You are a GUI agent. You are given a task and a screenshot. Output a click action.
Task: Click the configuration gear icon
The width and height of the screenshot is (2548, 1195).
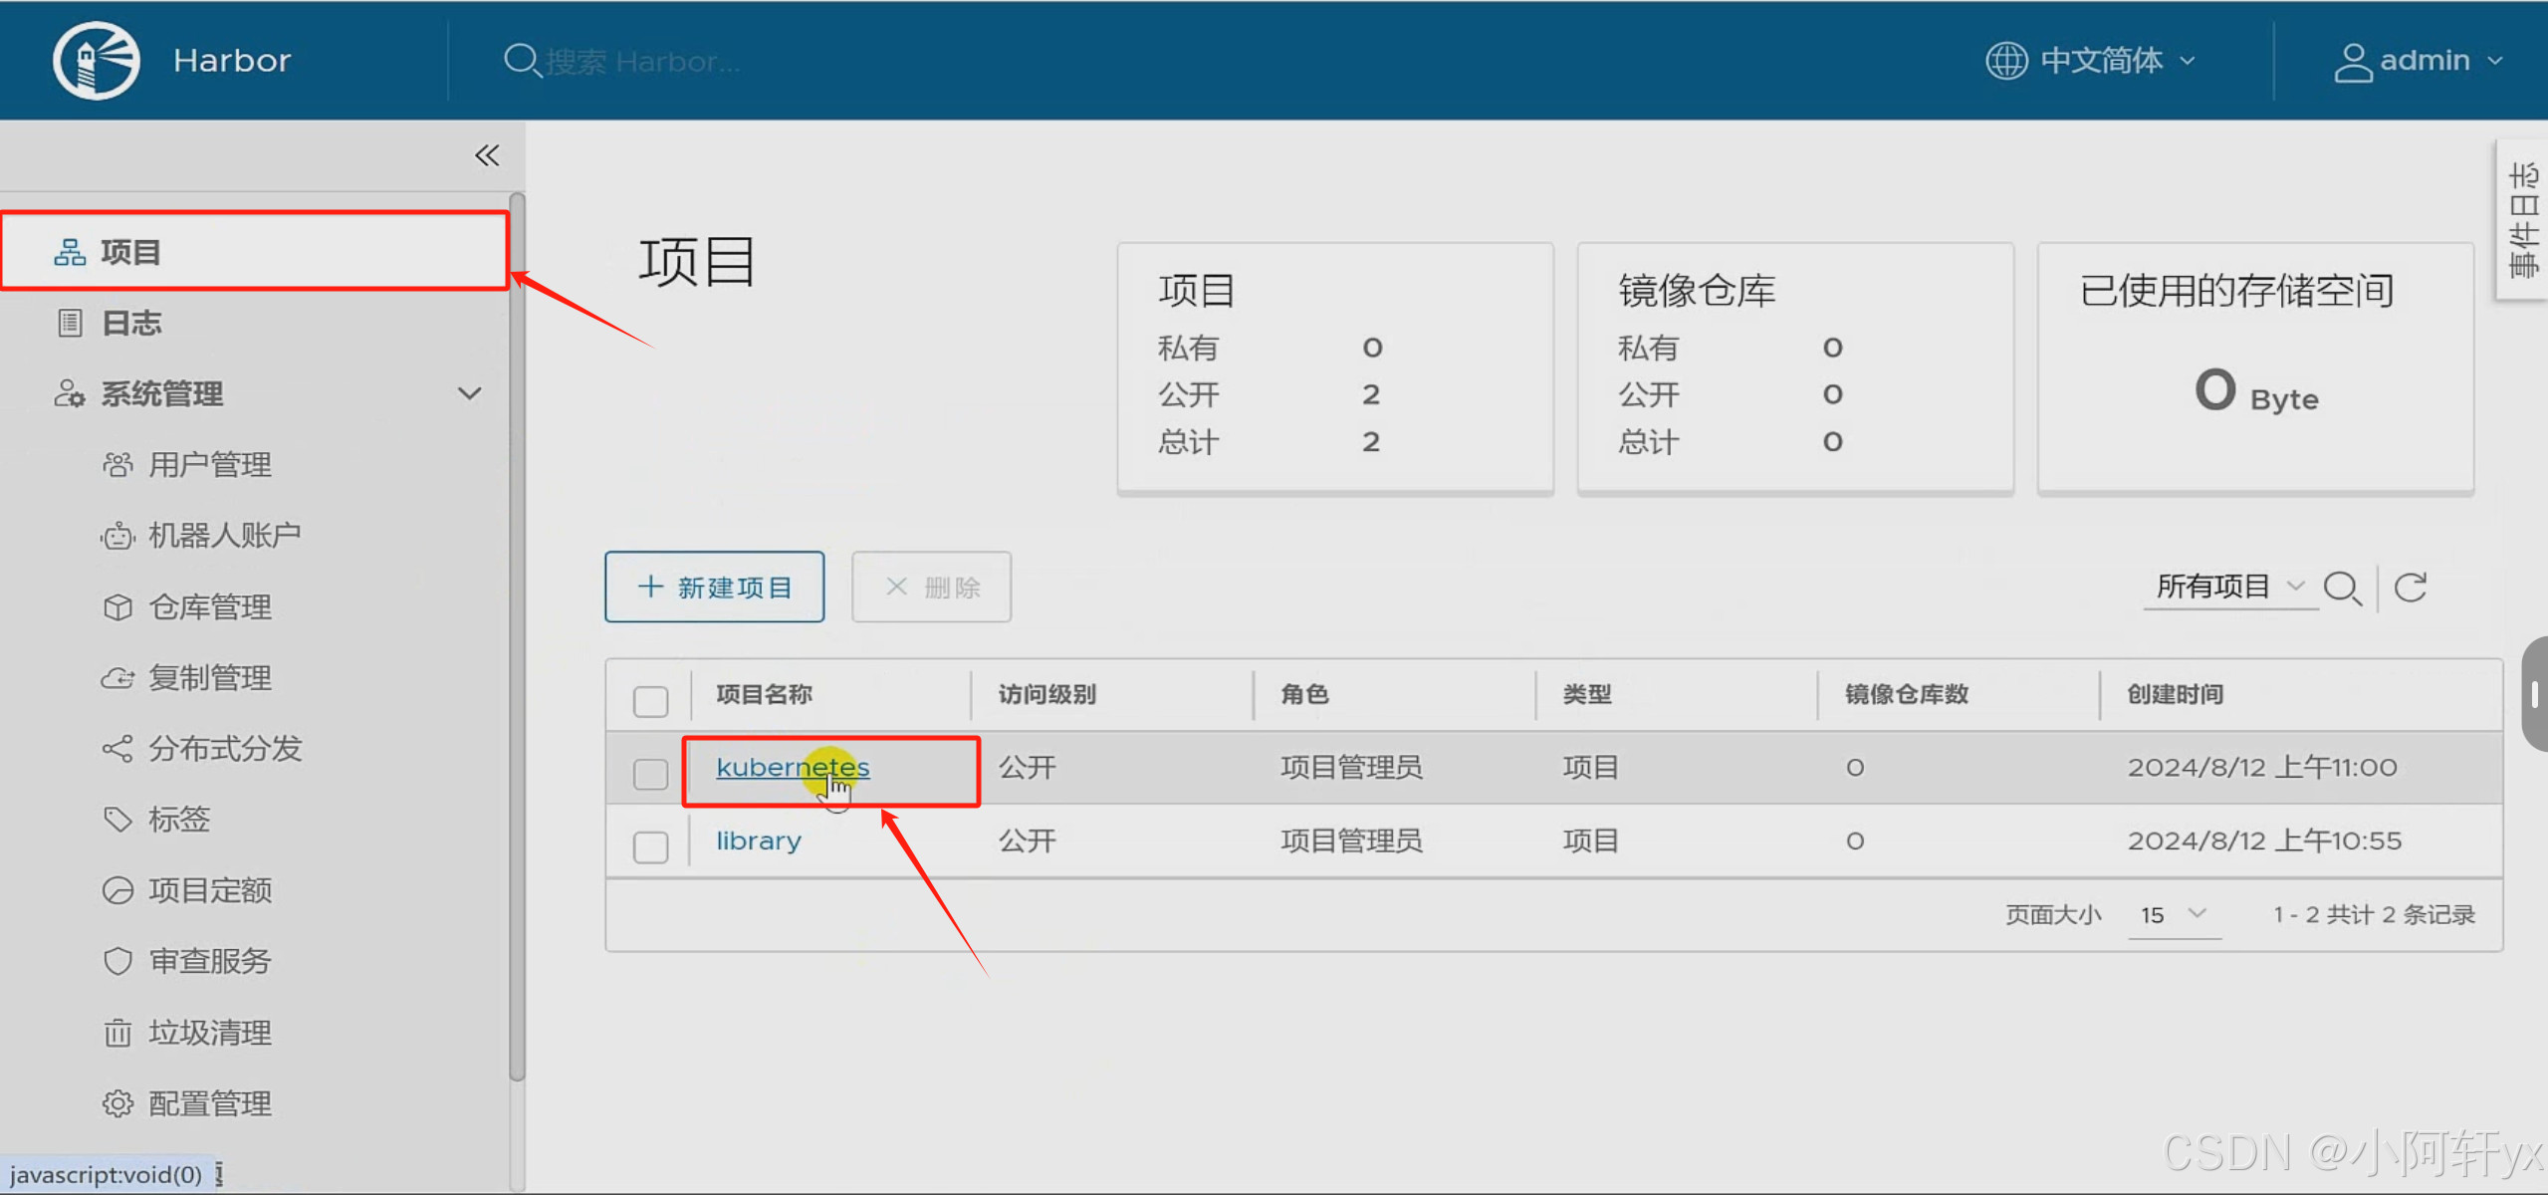tap(117, 1103)
